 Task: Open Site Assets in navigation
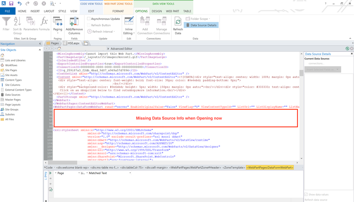point(9,75)
